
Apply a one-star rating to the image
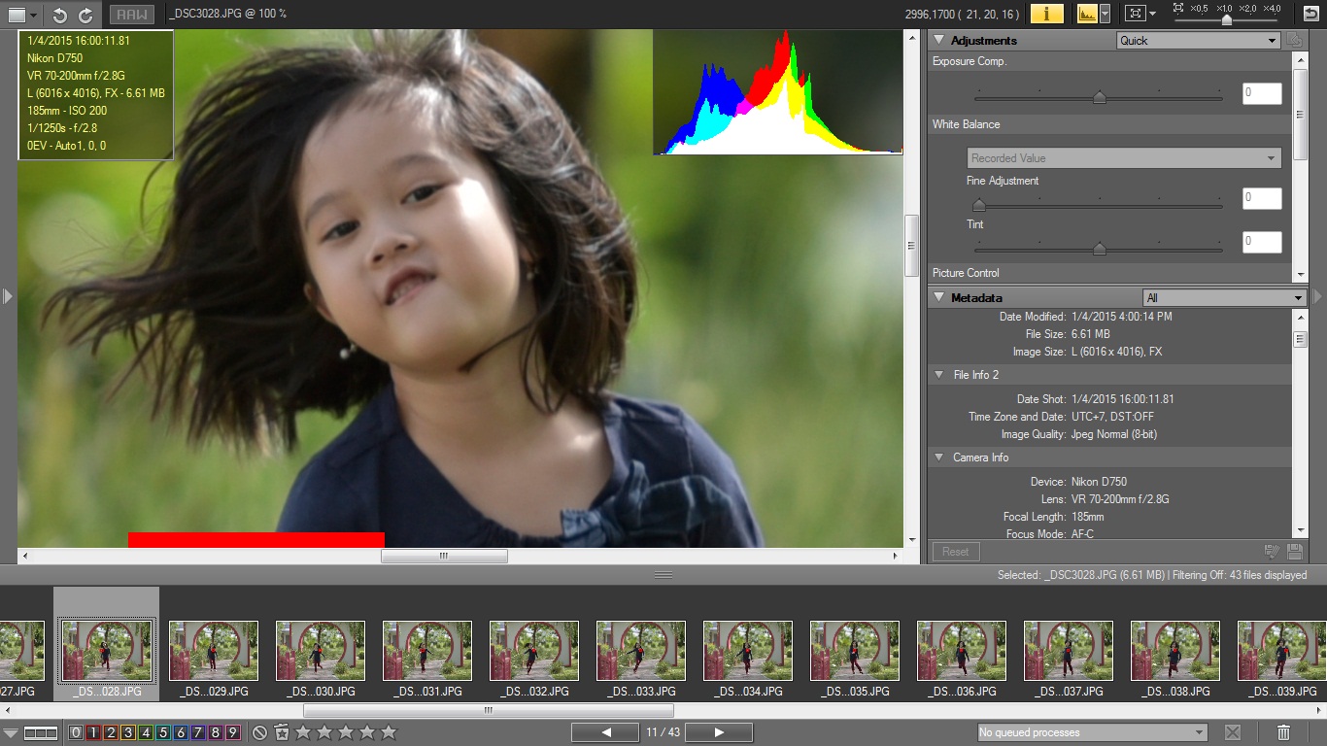coord(303,732)
